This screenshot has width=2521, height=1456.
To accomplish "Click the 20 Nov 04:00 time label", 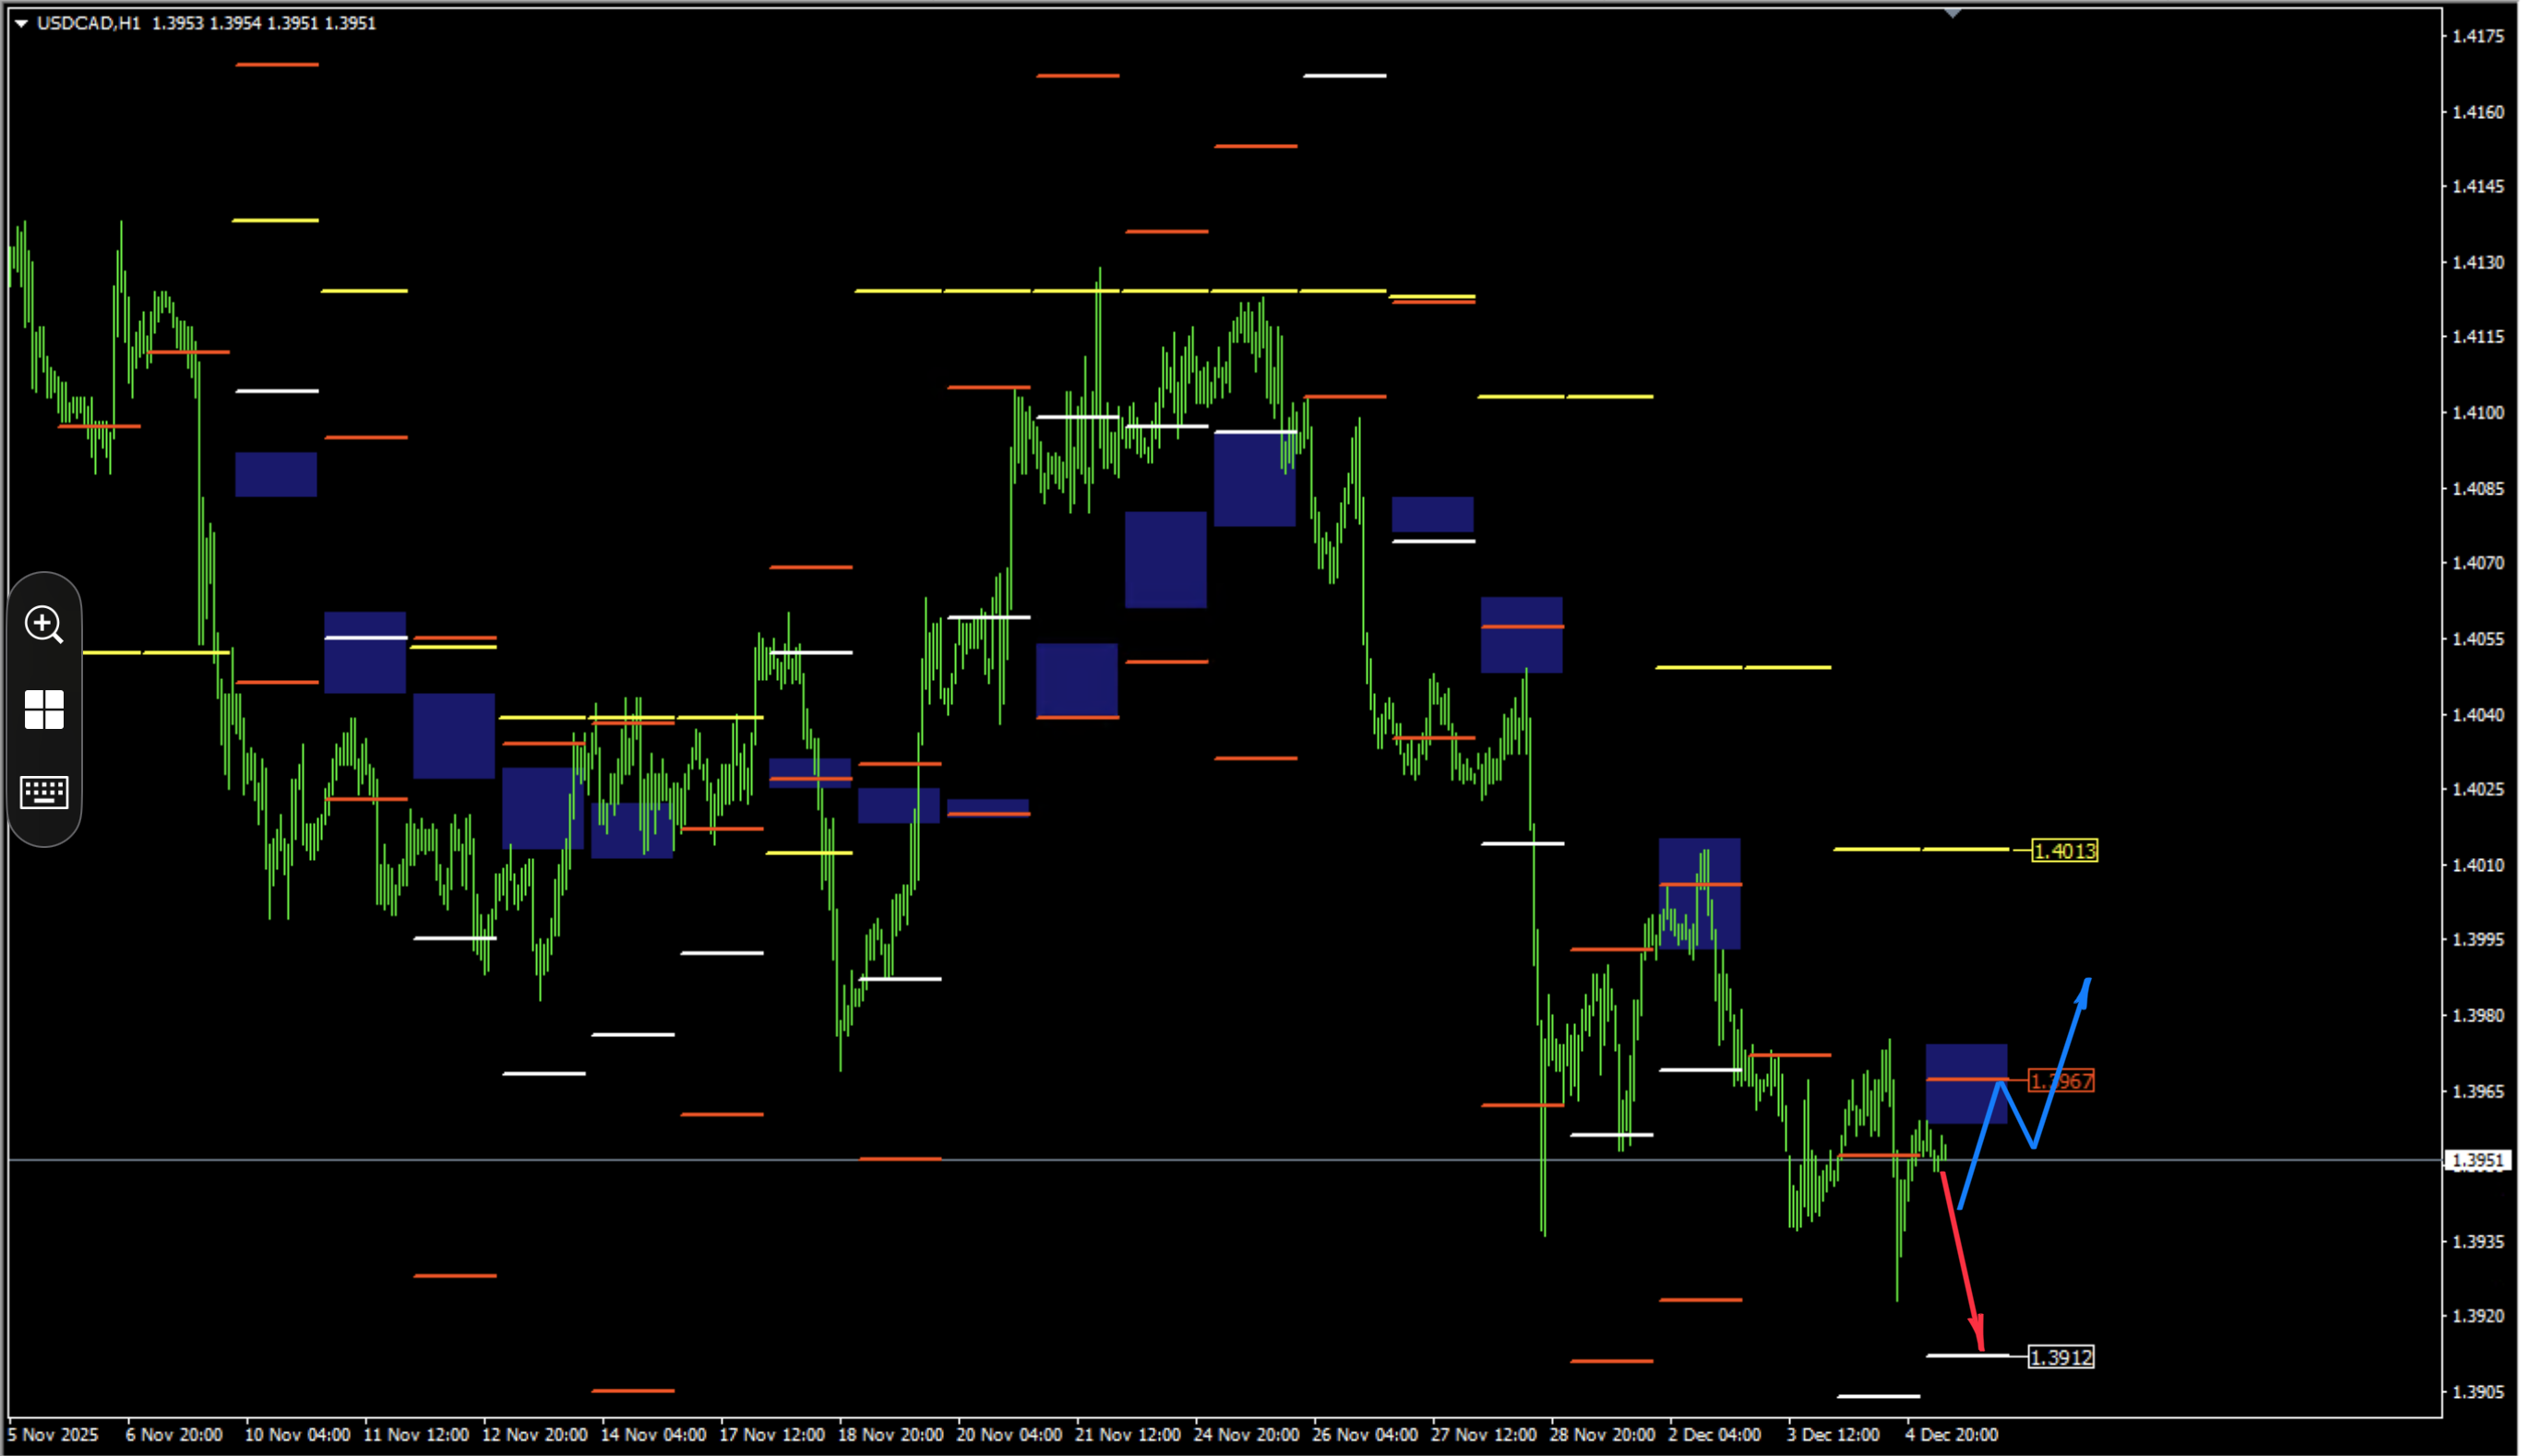I will 1009,1434.
